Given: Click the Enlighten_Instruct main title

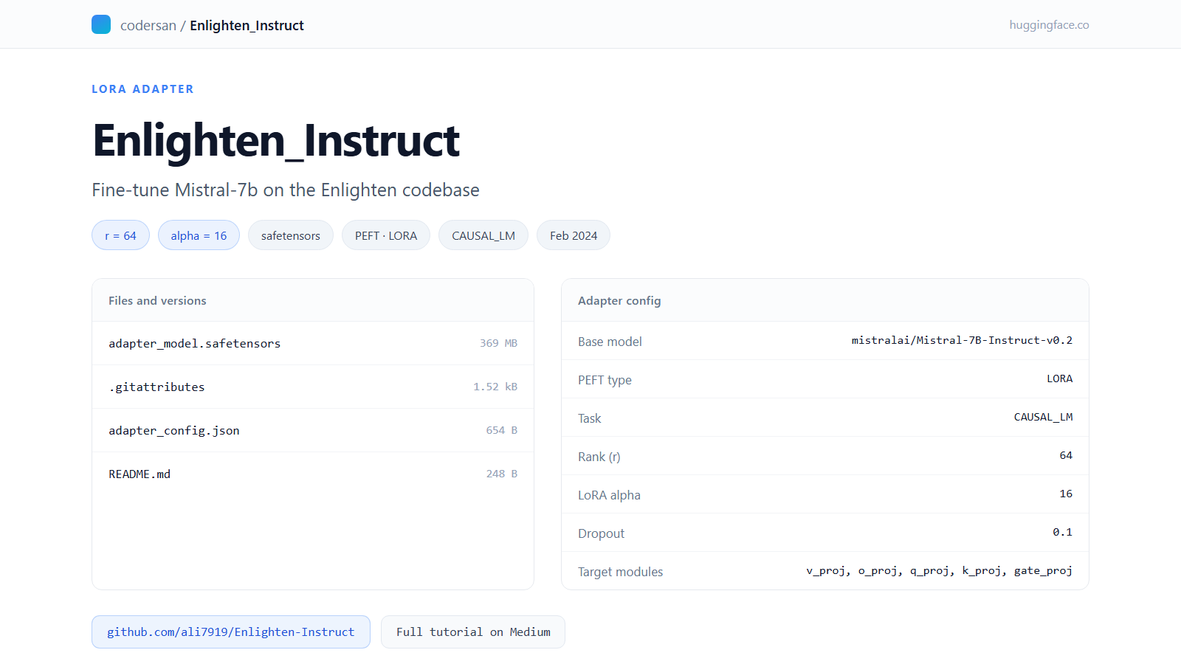Looking at the screenshot, I should coord(276,140).
